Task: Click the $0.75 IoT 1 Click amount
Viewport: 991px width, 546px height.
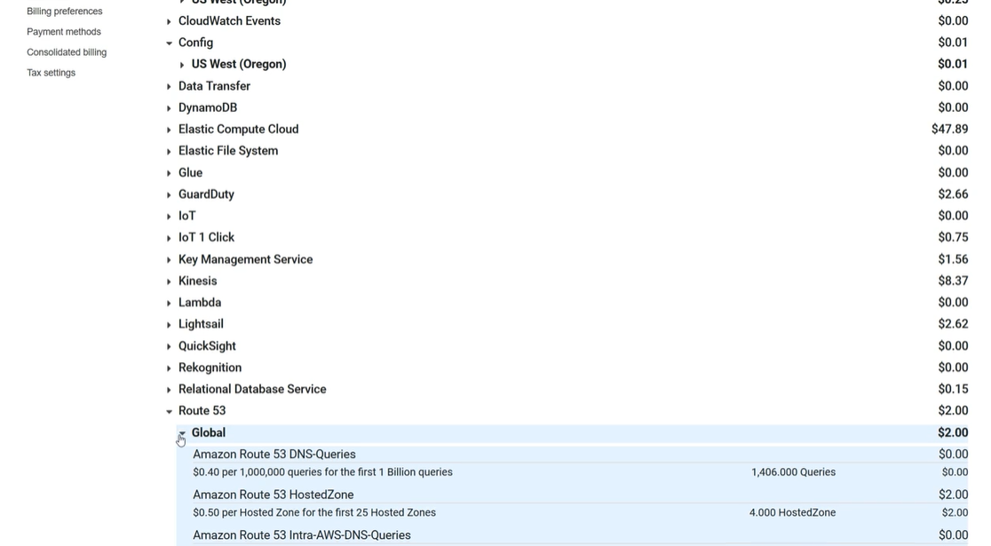Action: pos(953,237)
